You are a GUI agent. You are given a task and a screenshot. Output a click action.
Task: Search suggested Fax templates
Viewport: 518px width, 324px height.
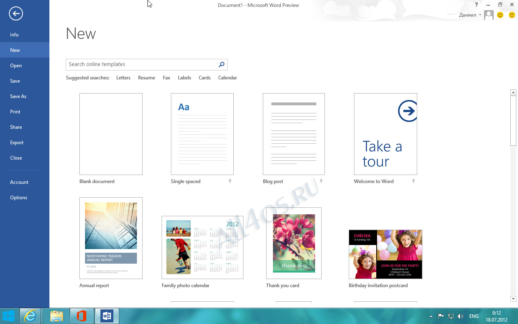pos(166,78)
